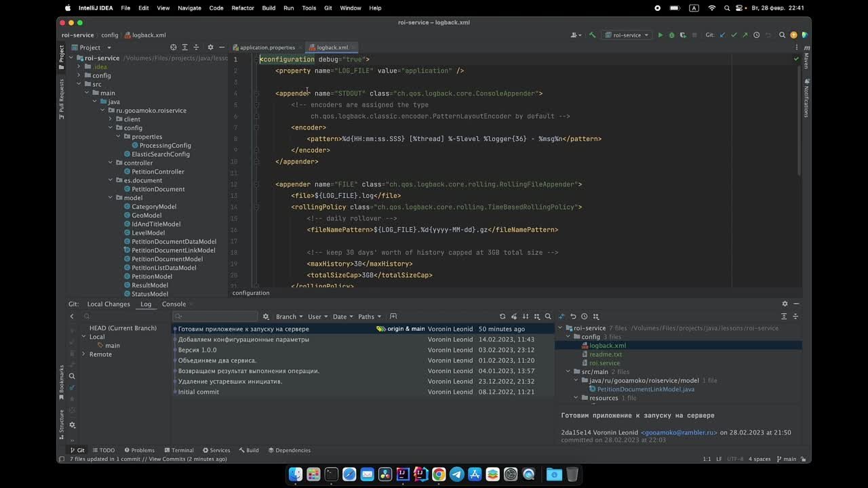Click the Git log search field
Viewport: 868px width, 488px height.
tap(217, 317)
